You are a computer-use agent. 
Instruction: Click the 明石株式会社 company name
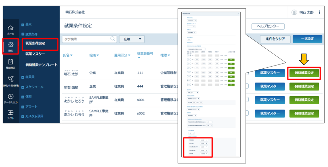pyautogui.click(x=75, y=12)
